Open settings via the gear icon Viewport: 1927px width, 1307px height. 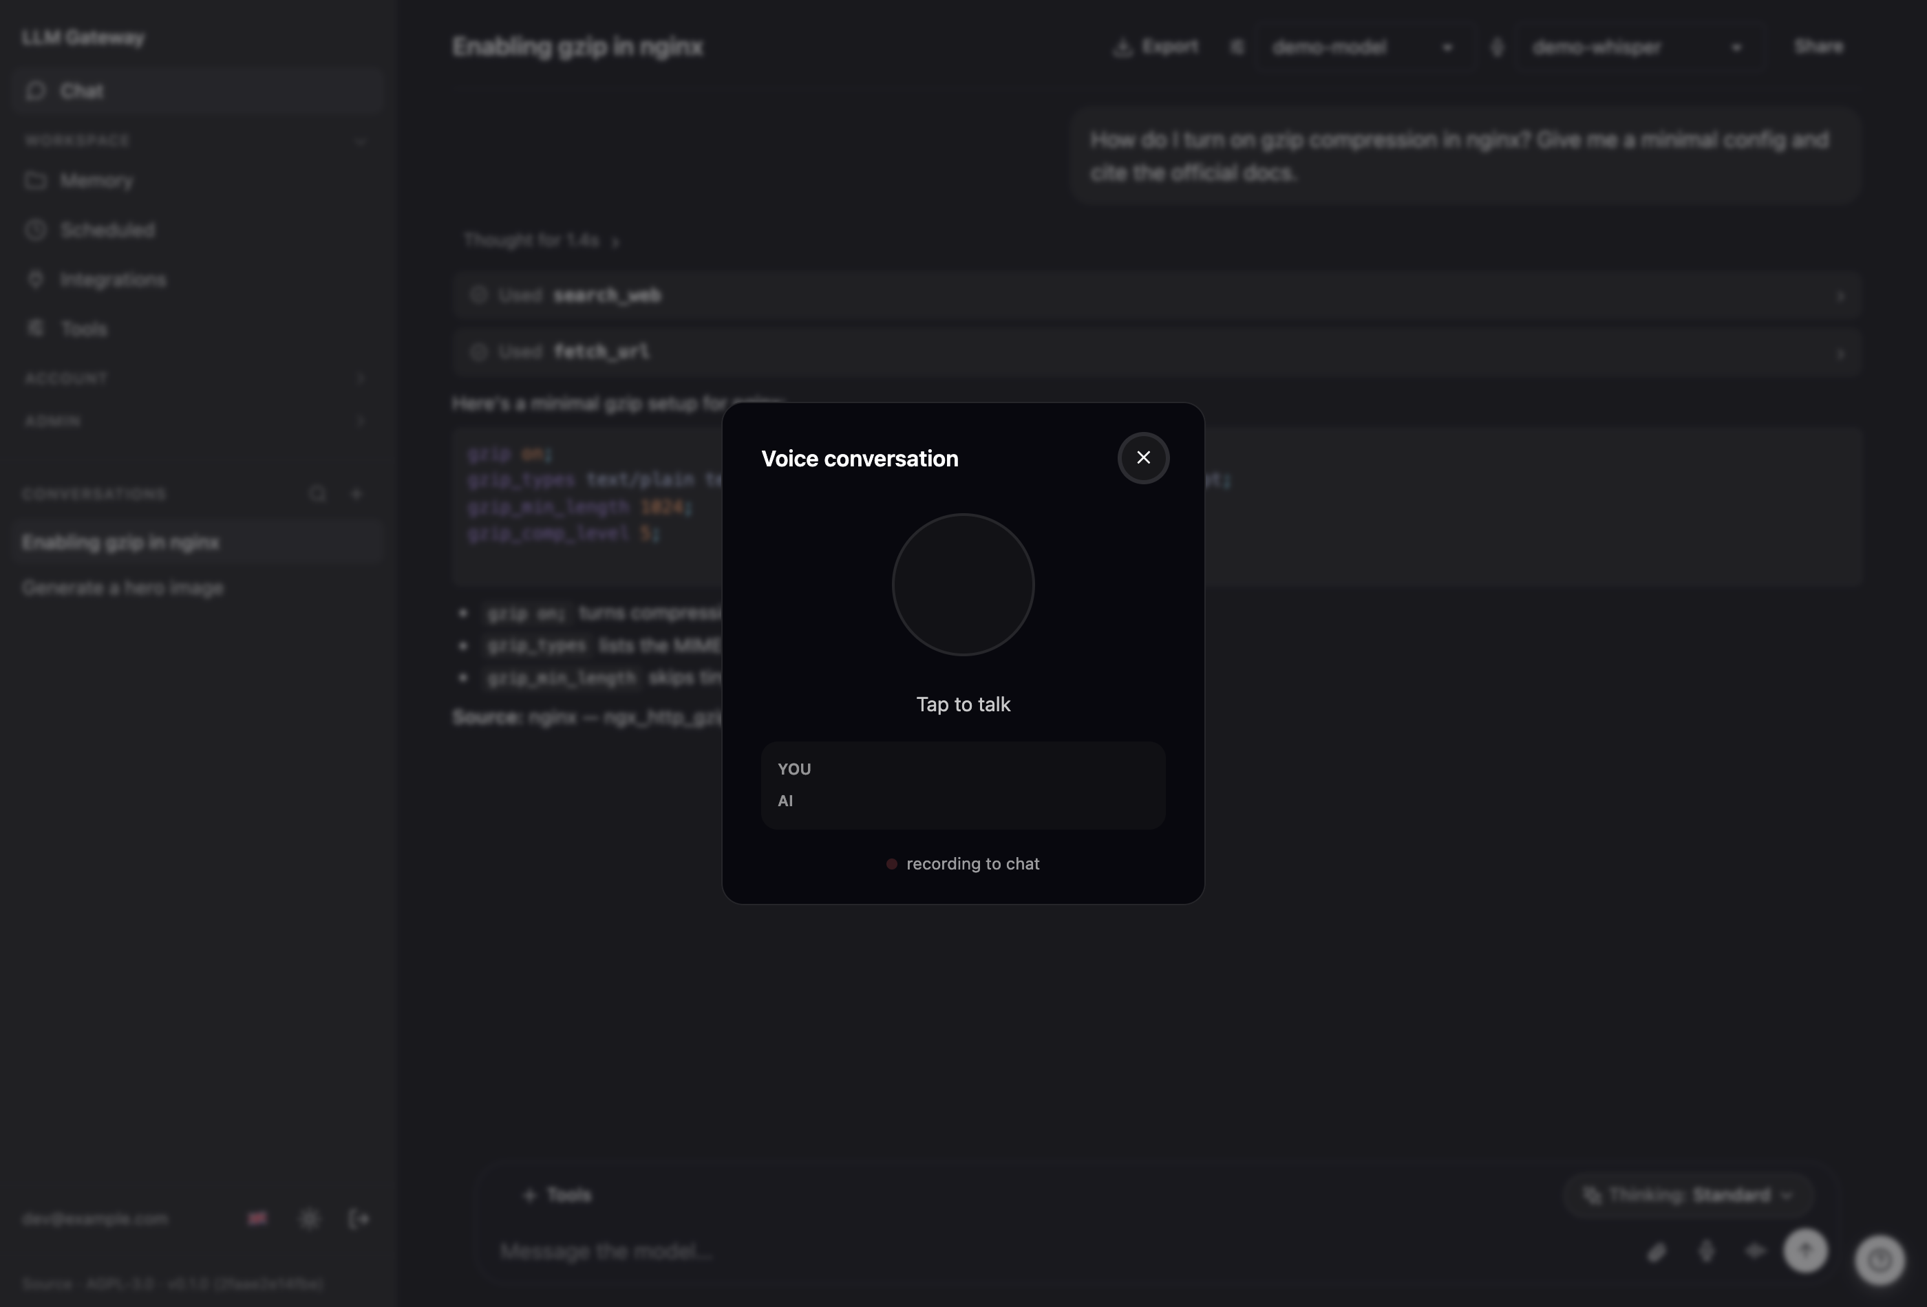click(x=309, y=1218)
